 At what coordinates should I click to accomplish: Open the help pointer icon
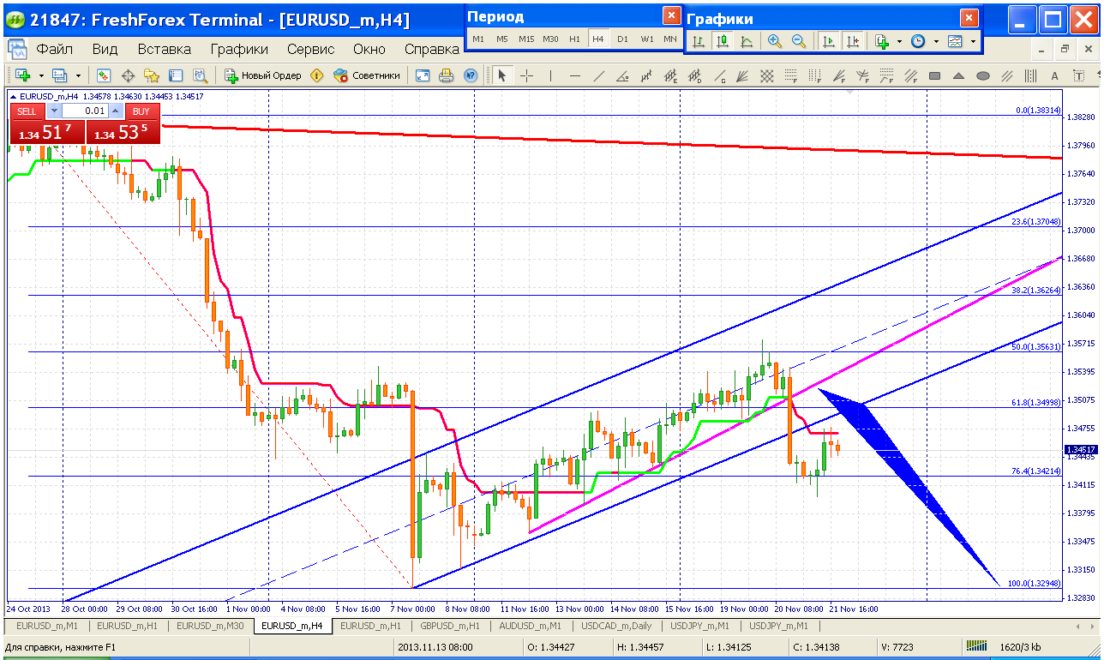[470, 75]
